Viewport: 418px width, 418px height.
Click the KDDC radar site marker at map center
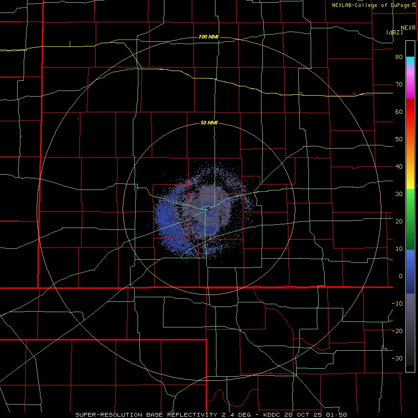click(x=209, y=209)
